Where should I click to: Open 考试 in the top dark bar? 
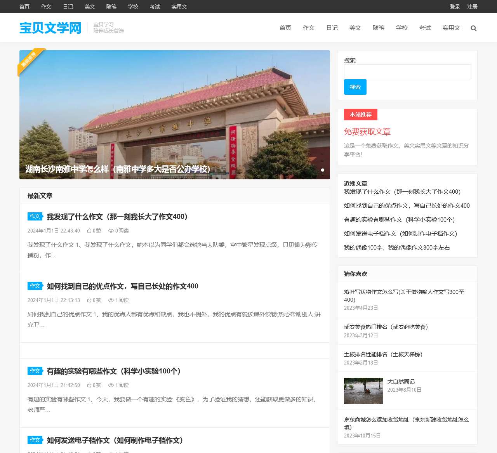[155, 7]
